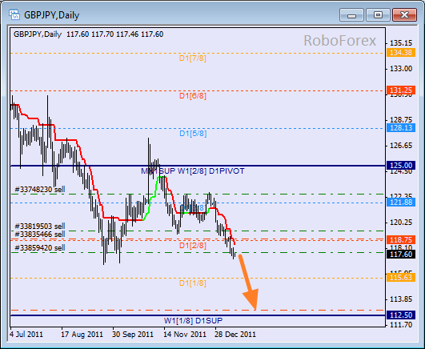
Task: Click the 4 Jul 2011 date label
Action: click(26, 334)
